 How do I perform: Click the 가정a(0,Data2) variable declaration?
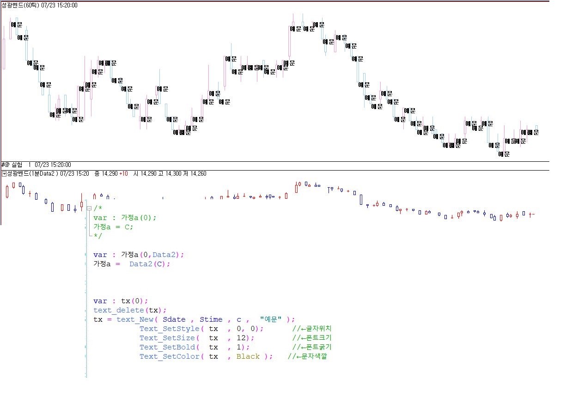pyautogui.click(x=152, y=255)
